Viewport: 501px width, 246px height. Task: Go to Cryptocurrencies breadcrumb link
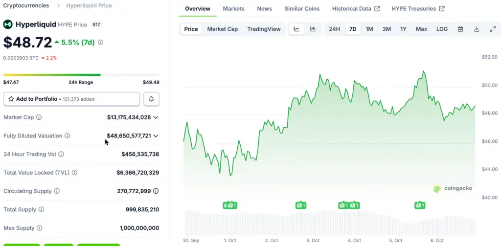pos(26,5)
